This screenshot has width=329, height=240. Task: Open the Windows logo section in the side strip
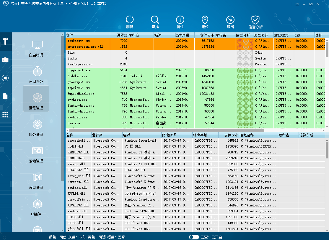(5, 78)
